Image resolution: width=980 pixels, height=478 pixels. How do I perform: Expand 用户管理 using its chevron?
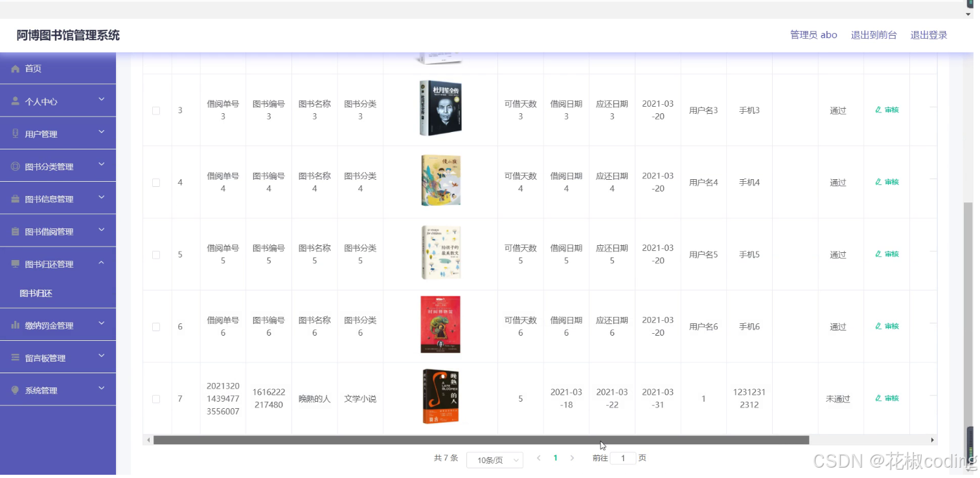[x=102, y=132]
